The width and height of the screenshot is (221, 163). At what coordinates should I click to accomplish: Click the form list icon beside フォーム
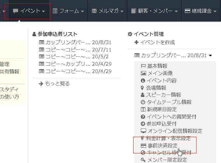pos(55,11)
